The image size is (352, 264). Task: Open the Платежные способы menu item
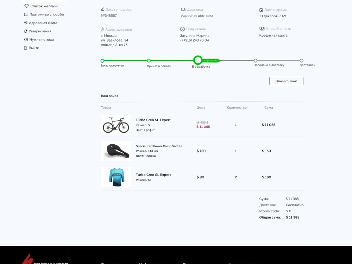point(47,14)
